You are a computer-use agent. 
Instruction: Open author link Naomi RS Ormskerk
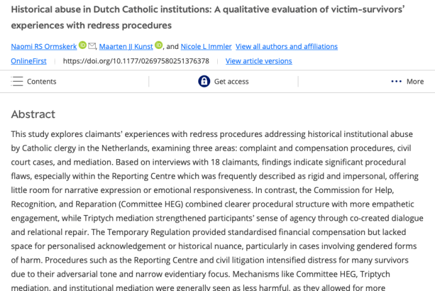44,47
